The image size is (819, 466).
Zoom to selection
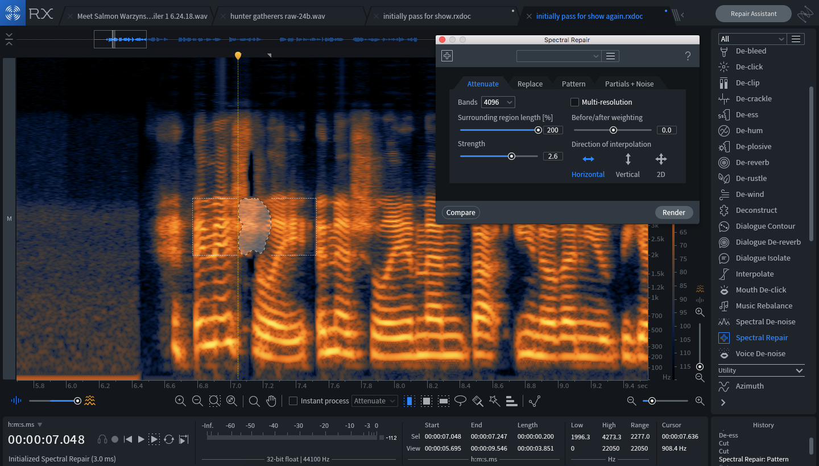click(x=214, y=401)
